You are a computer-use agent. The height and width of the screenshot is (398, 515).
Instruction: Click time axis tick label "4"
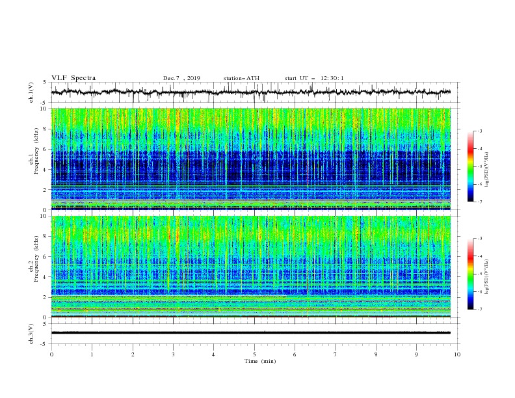pyautogui.click(x=213, y=354)
